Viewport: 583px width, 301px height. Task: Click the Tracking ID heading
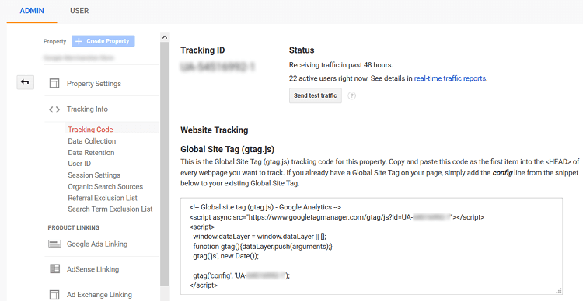(203, 50)
